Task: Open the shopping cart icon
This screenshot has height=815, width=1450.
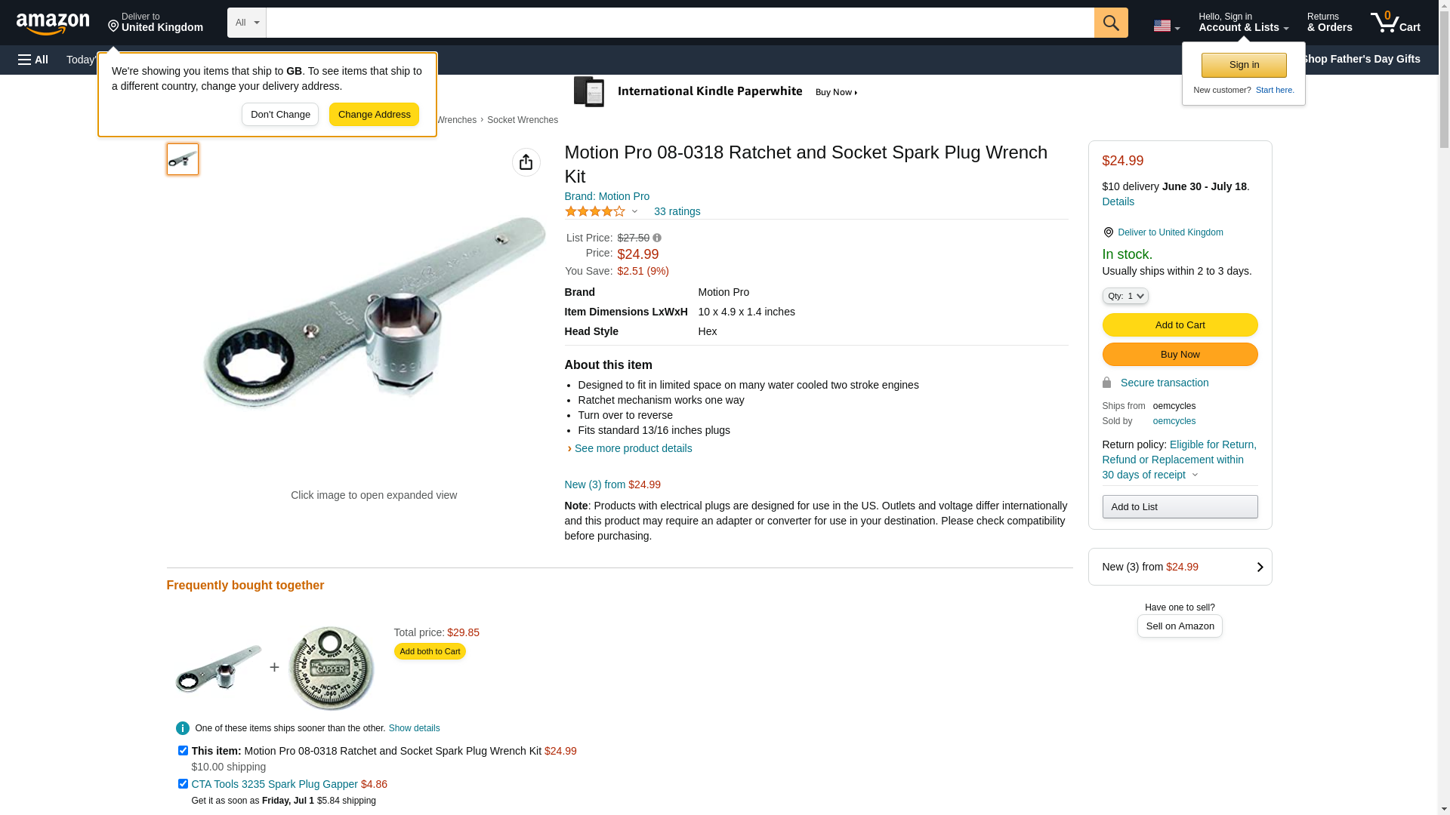Action: tap(1395, 23)
